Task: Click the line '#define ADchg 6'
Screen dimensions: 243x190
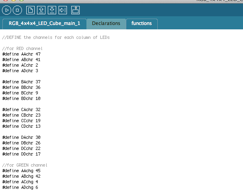Action: pos(20,187)
